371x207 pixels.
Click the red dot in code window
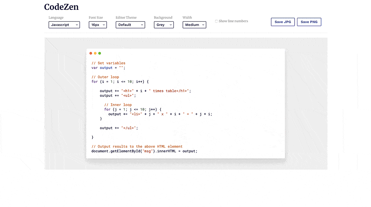point(91,53)
